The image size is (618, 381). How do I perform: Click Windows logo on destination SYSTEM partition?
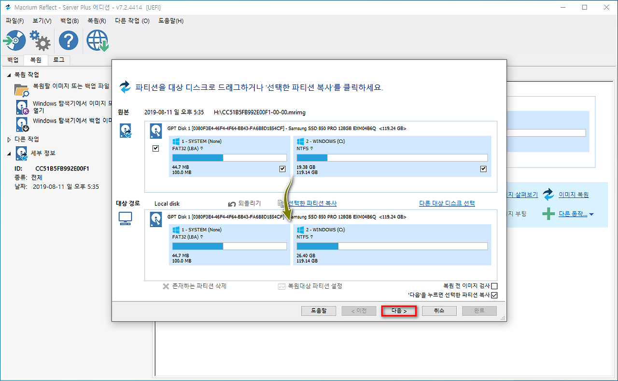coord(176,230)
